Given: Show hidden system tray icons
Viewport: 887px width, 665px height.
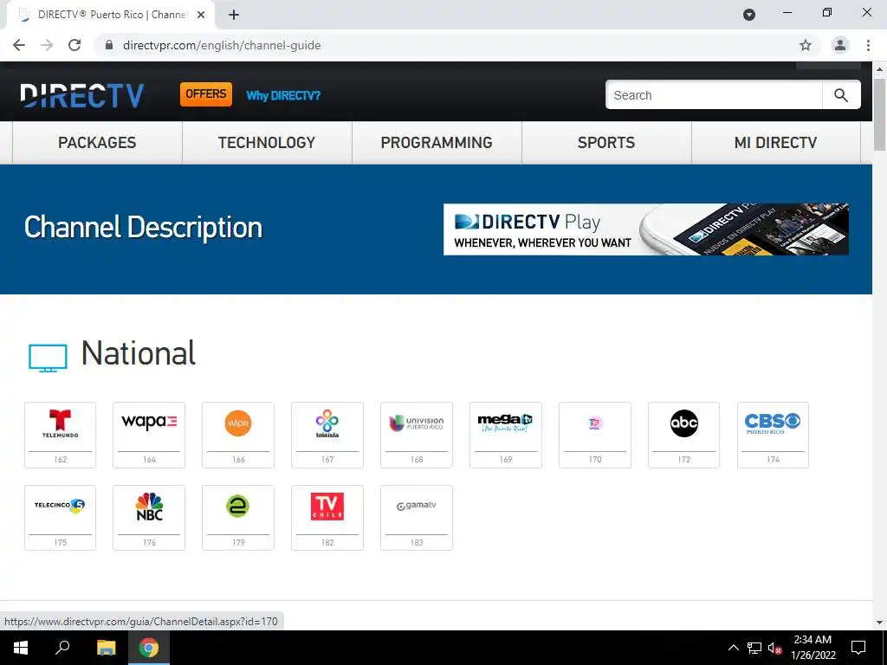Looking at the screenshot, I should click(x=733, y=648).
